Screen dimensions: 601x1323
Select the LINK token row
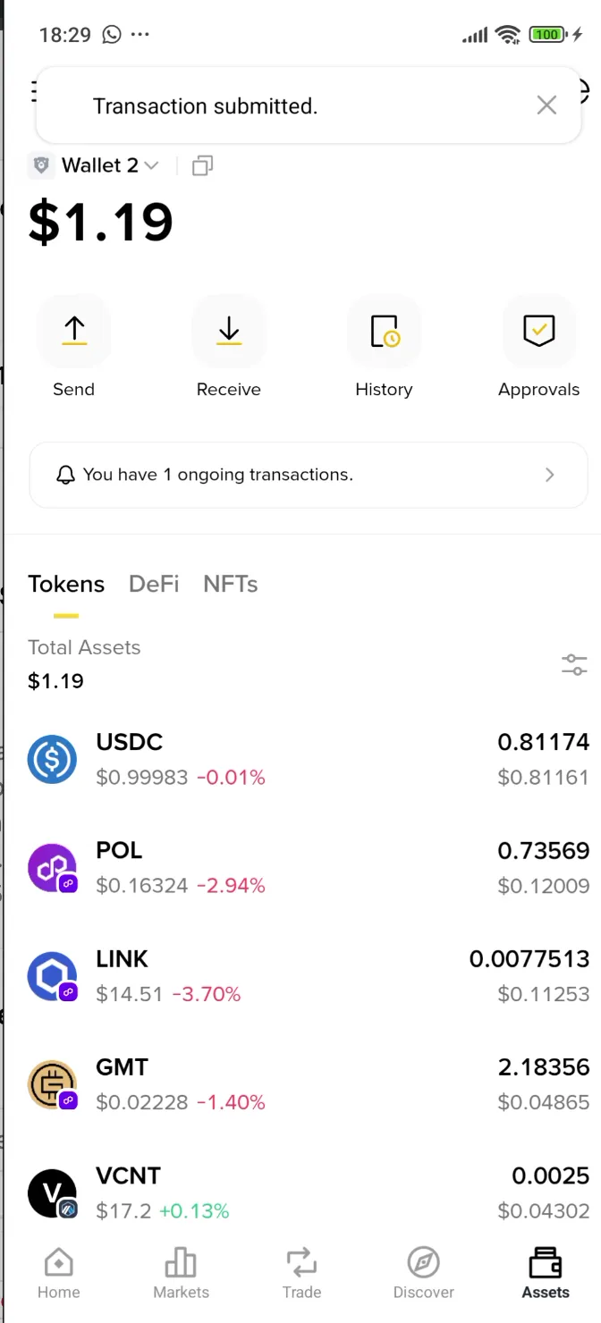(268, 975)
